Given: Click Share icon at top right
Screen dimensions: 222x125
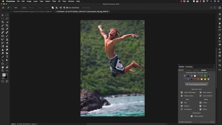Looking at the screenshot, I should click(220, 8).
